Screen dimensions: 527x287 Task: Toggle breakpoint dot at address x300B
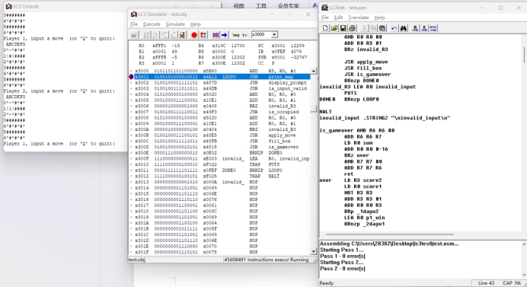point(131,135)
